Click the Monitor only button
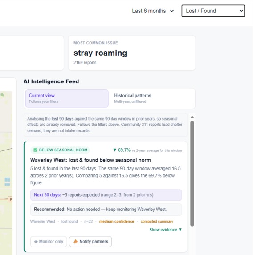253x255 pixels. [49, 242]
